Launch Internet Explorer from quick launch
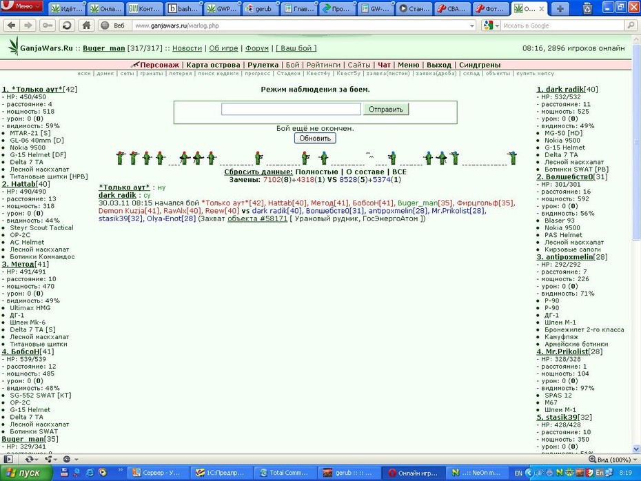Image resolution: width=641 pixels, height=481 pixels. [x=90, y=473]
